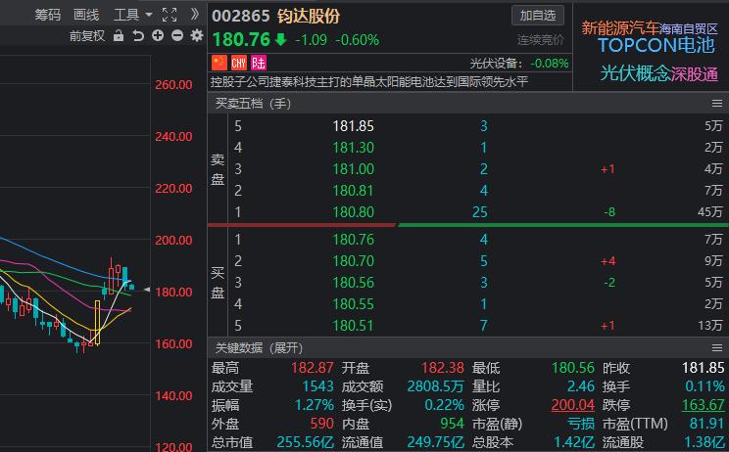The image size is (729, 452).
Task: Click the 连续竞价 trading status label
Action: (x=541, y=40)
